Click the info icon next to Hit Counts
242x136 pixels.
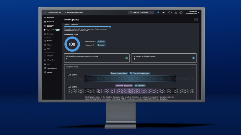(93, 45)
